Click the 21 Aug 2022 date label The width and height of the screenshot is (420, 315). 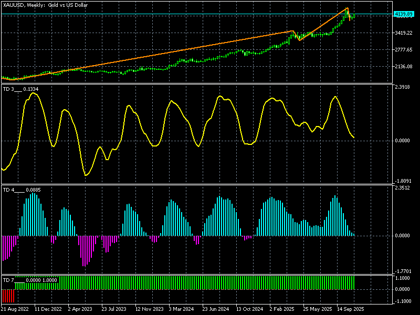[x=15, y=309]
